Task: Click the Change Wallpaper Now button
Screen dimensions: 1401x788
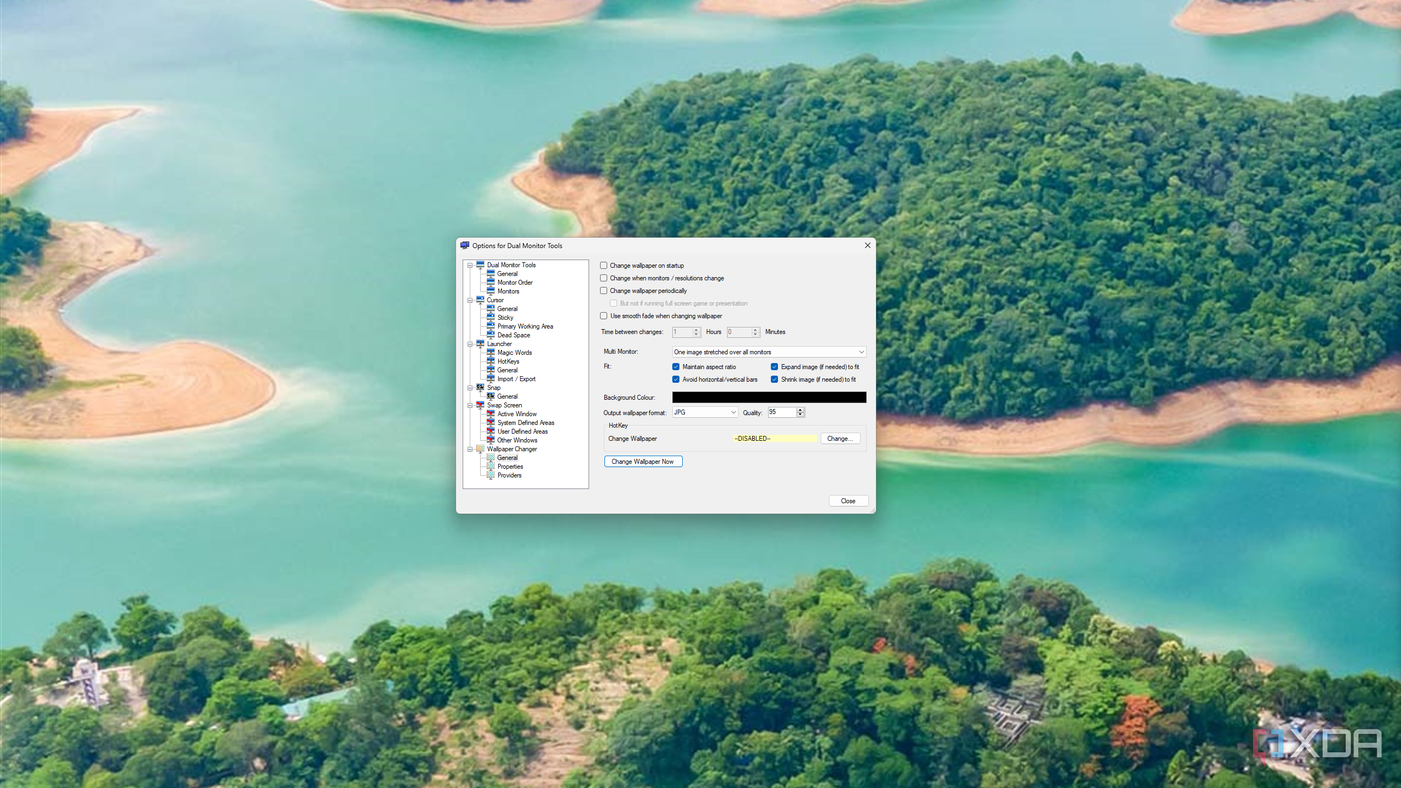Action: coord(643,462)
